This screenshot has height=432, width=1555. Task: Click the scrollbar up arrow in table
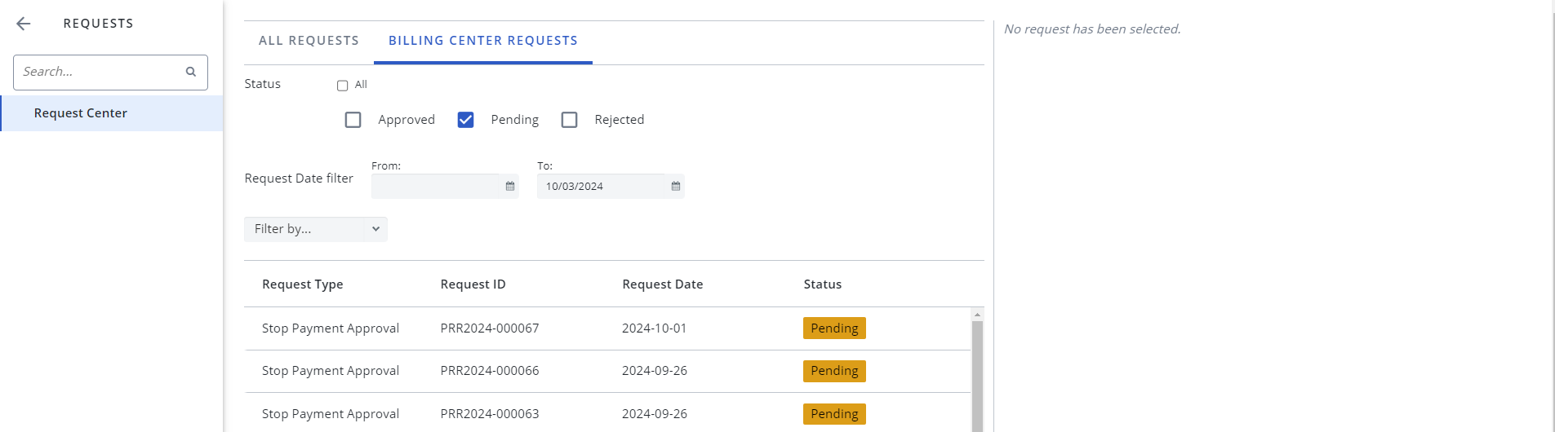point(977,315)
